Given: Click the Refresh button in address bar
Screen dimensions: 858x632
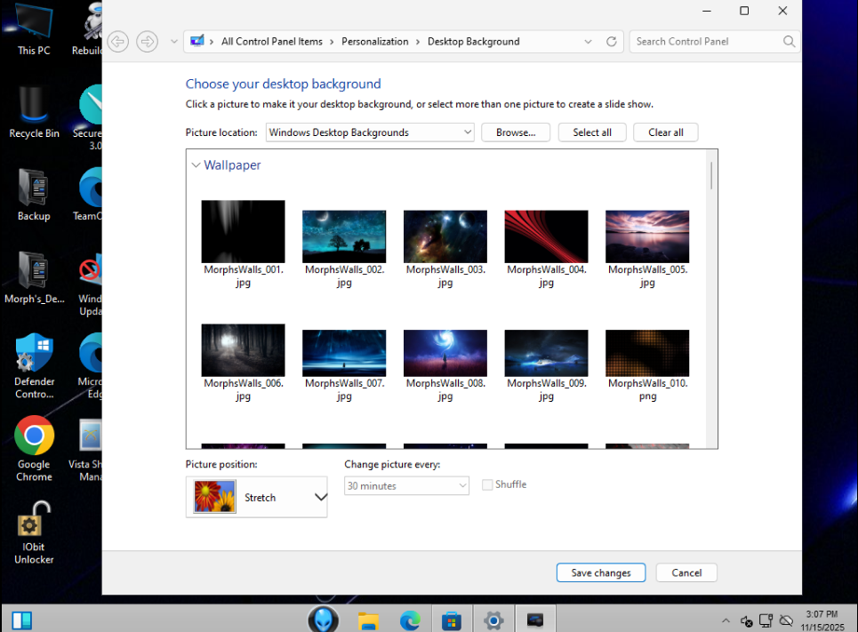Looking at the screenshot, I should tap(611, 42).
